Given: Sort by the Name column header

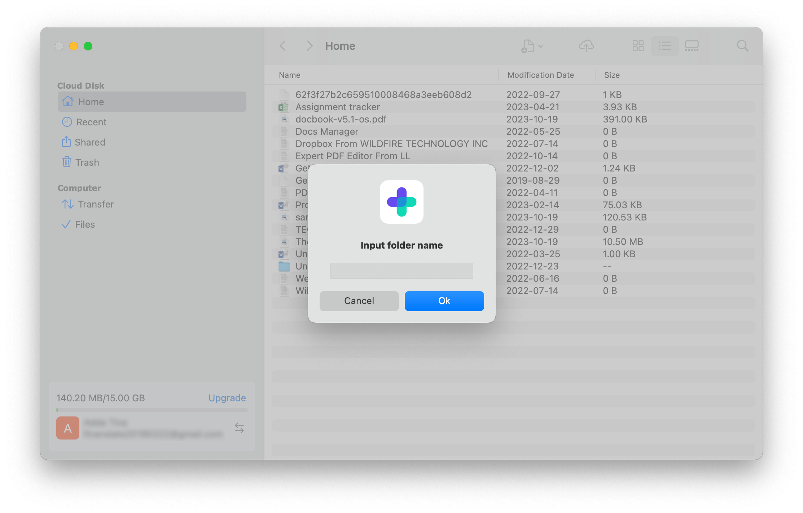Looking at the screenshot, I should (289, 75).
